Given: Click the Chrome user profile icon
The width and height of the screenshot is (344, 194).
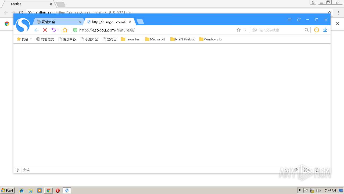Looking at the screenshot, I should tap(313, 2).
